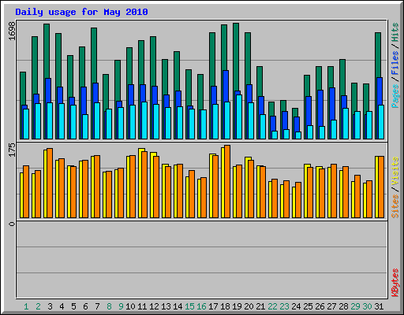Click day label "31" on the x-axis

click(379, 306)
